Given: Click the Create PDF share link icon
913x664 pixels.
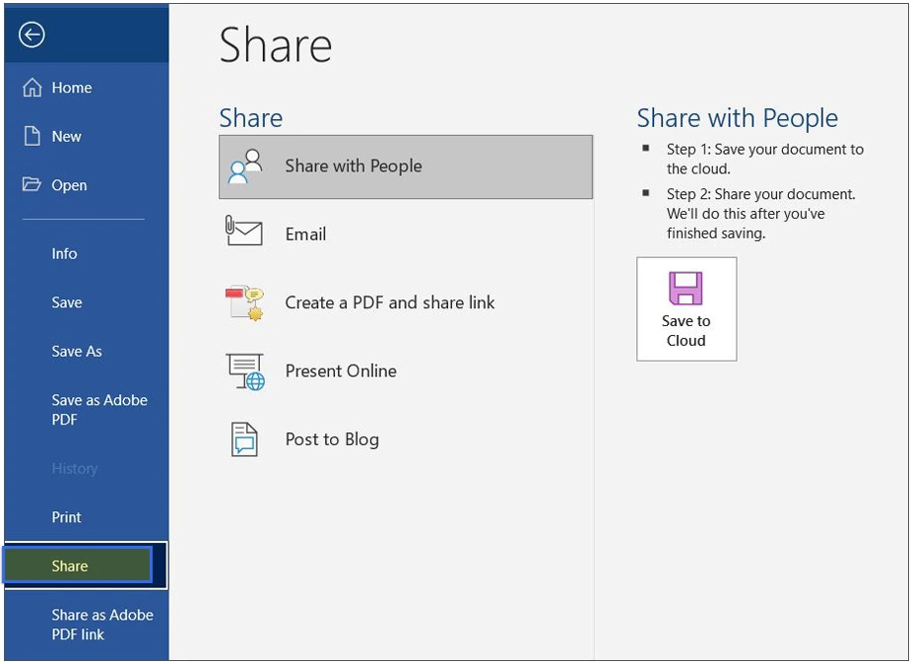Looking at the screenshot, I should [244, 302].
